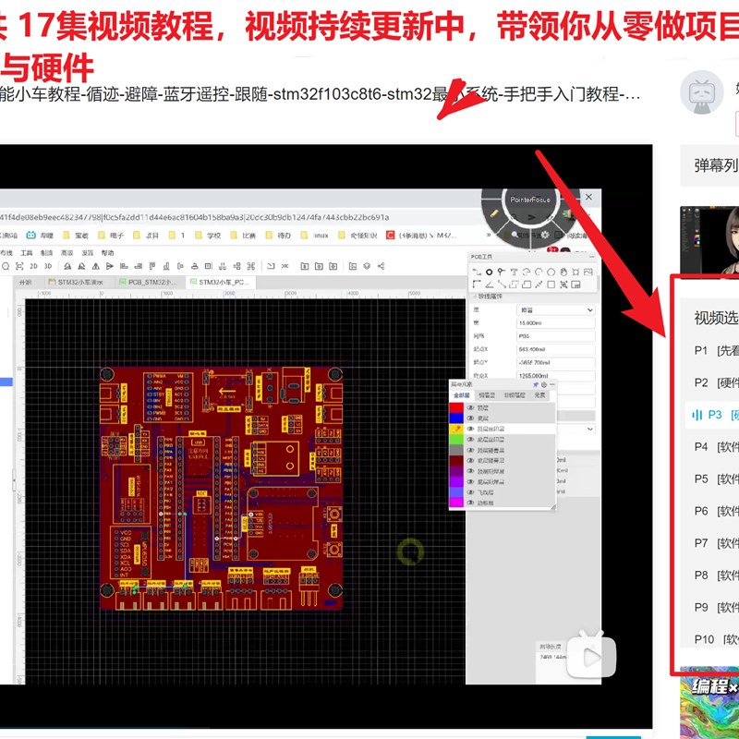This screenshot has width=739, height=739.
Task: Toggle visibility of 底层 bottom layer
Action: point(470,418)
